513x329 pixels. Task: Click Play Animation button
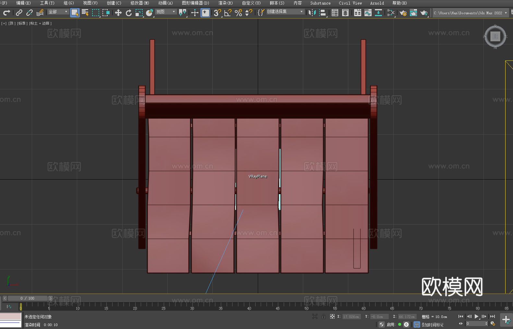pos(477,316)
